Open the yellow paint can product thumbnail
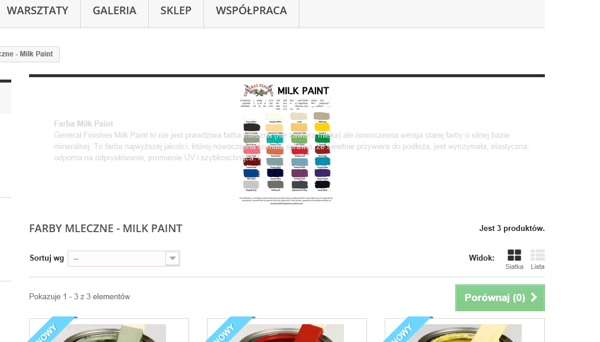 465,332
